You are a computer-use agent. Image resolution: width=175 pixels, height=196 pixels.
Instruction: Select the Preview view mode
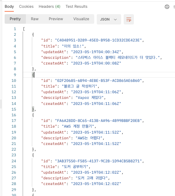pos(56,19)
